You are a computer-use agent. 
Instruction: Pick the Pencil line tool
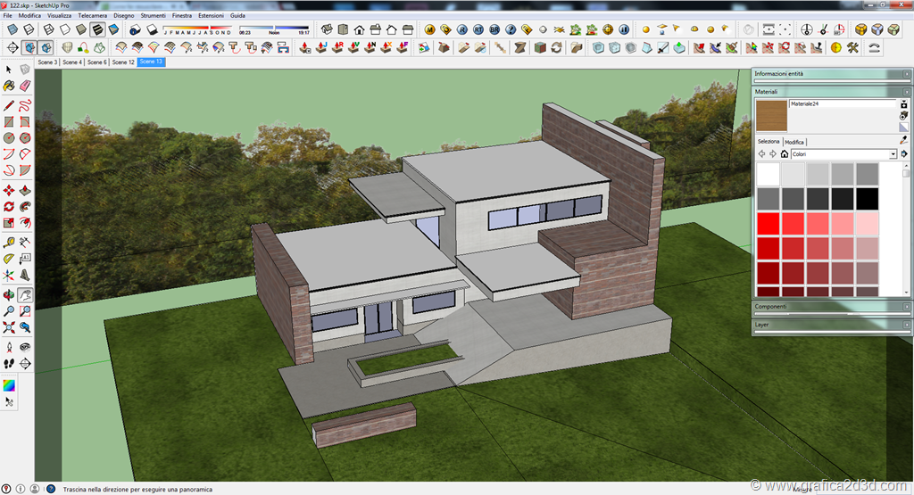coord(8,104)
